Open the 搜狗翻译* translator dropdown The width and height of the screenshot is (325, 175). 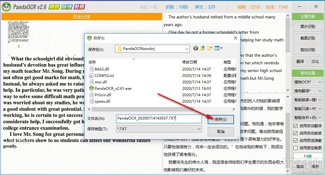308,91
